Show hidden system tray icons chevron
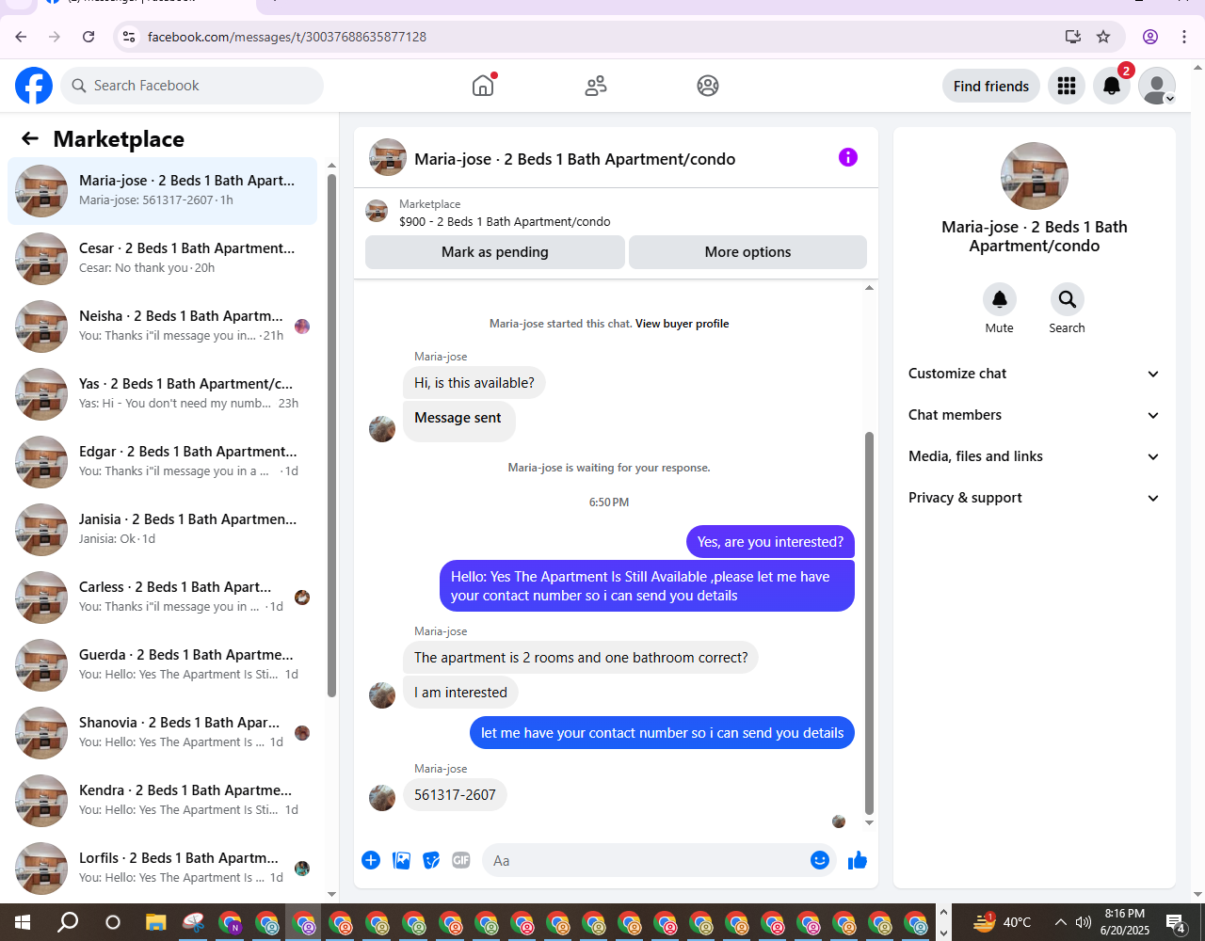Viewport: 1205px width, 941px height. tap(1060, 922)
